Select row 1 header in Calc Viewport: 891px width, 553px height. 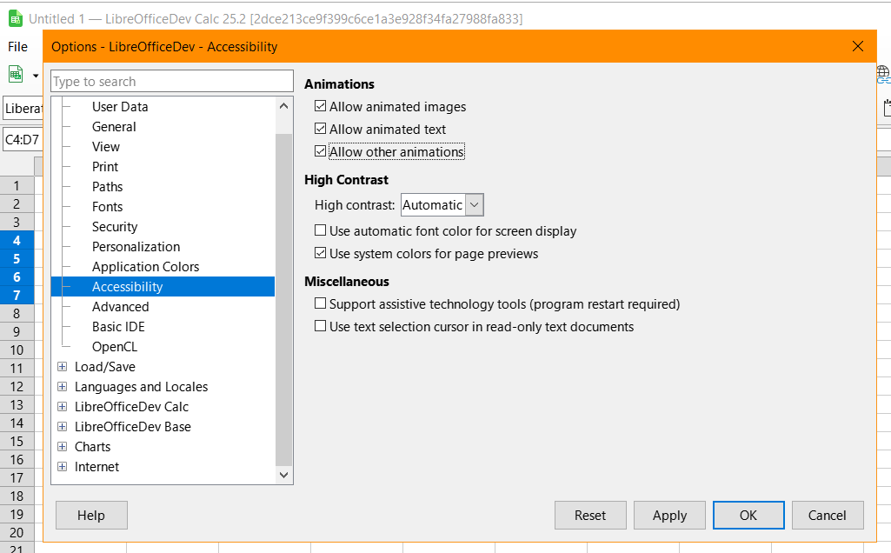(17, 186)
